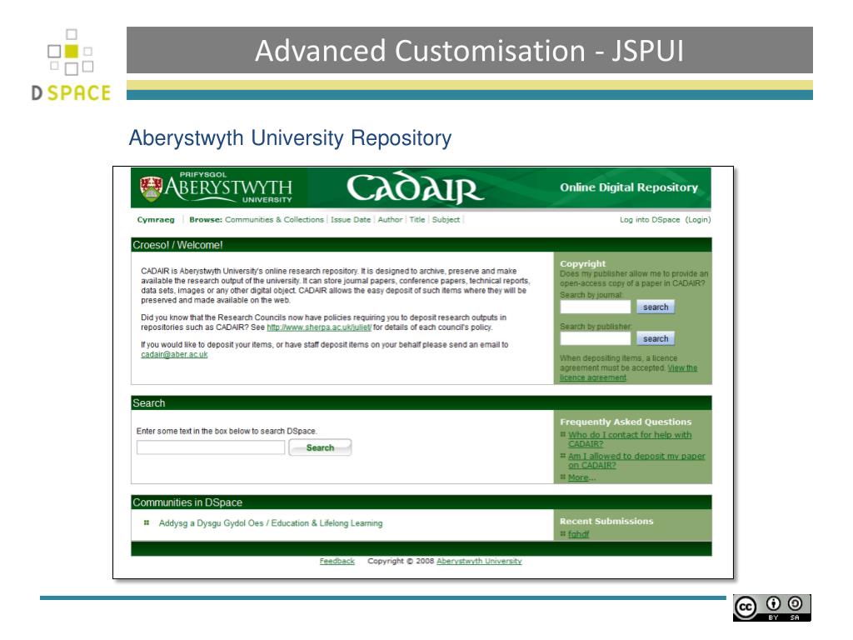Image resolution: width=853 pixels, height=640 pixels.
Task: Focus the DSpace search text box
Action: click(211, 447)
